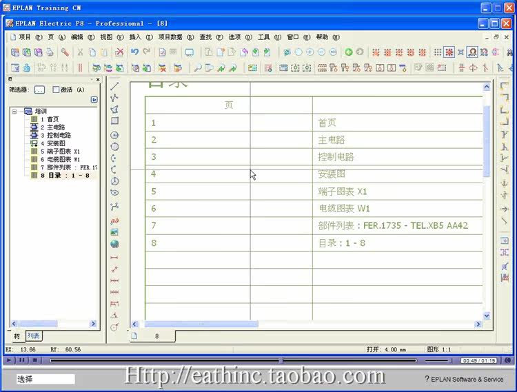The image size is (517, 392).
Task: Open the 视图 menu
Action: (x=112, y=37)
